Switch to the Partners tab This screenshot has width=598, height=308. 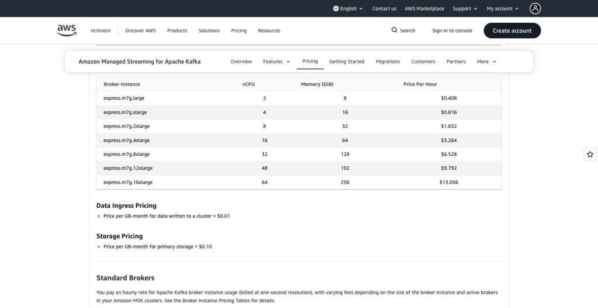(x=456, y=61)
